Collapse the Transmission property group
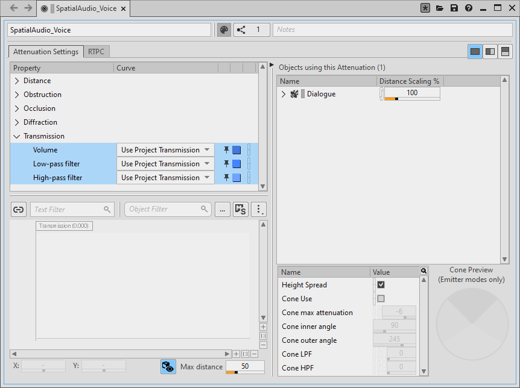 (17, 136)
